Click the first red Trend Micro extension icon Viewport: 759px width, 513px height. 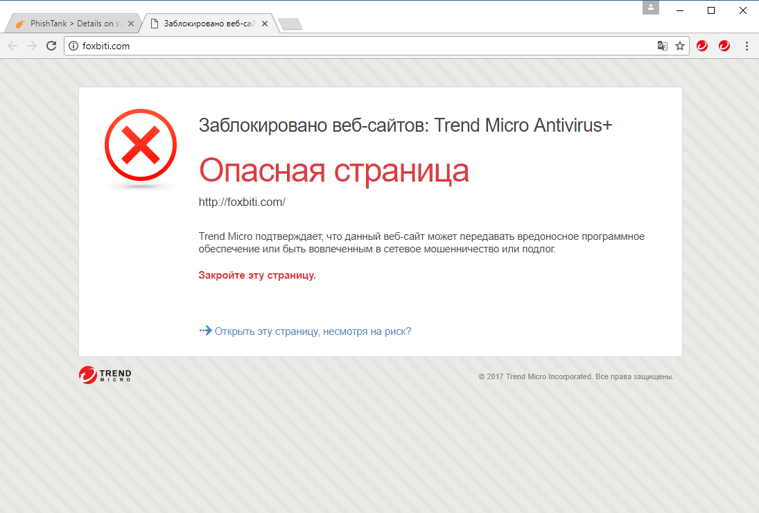701,45
